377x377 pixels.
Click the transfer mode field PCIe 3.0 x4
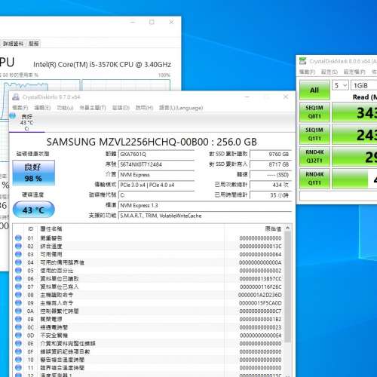156,185
